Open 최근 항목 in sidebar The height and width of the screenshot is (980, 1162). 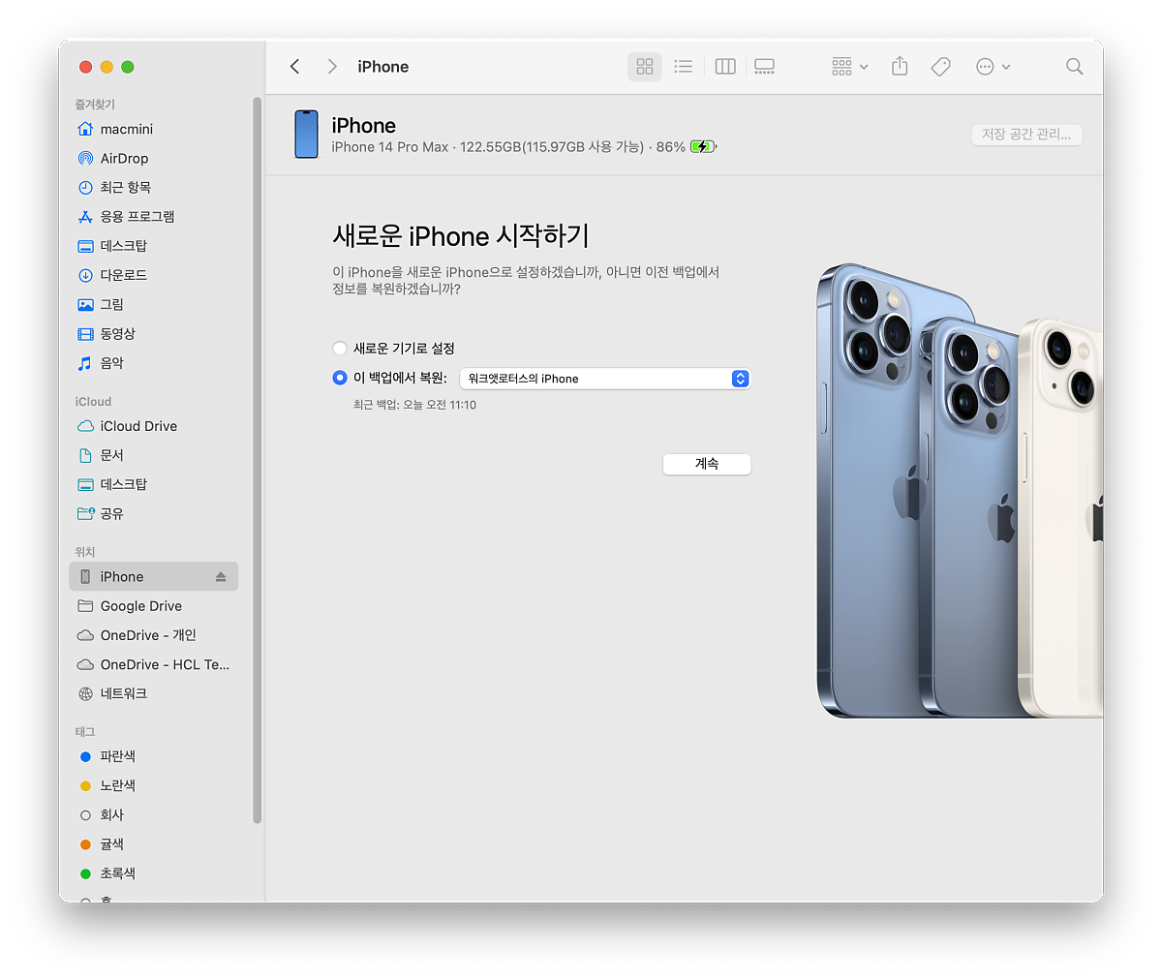[154, 187]
